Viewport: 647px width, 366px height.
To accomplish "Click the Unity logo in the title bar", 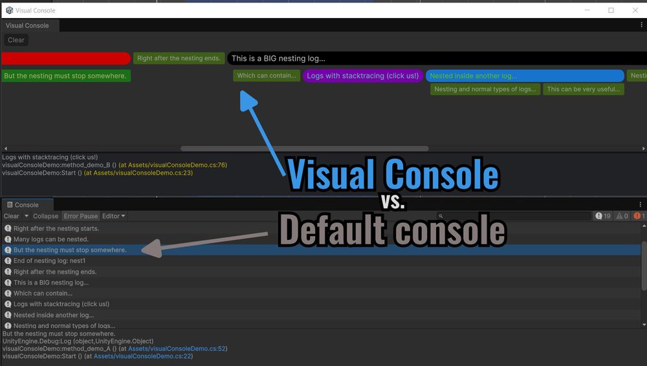I will tap(10, 10).
